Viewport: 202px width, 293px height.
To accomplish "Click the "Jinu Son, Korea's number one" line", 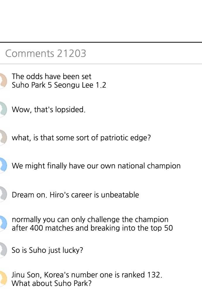I will (x=87, y=275).
